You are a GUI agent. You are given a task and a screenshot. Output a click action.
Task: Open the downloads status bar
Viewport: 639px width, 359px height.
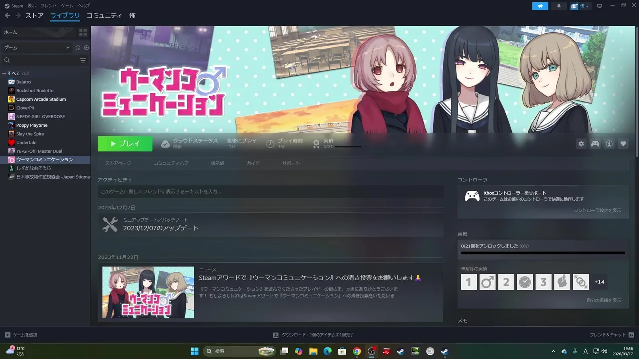(x=314, y=335)
